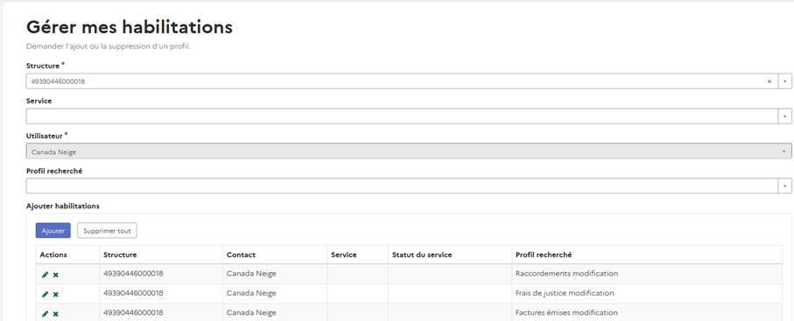Sort by the Statut du service column header
Screen dimensions: 794x321
click(x=422, y=255)
